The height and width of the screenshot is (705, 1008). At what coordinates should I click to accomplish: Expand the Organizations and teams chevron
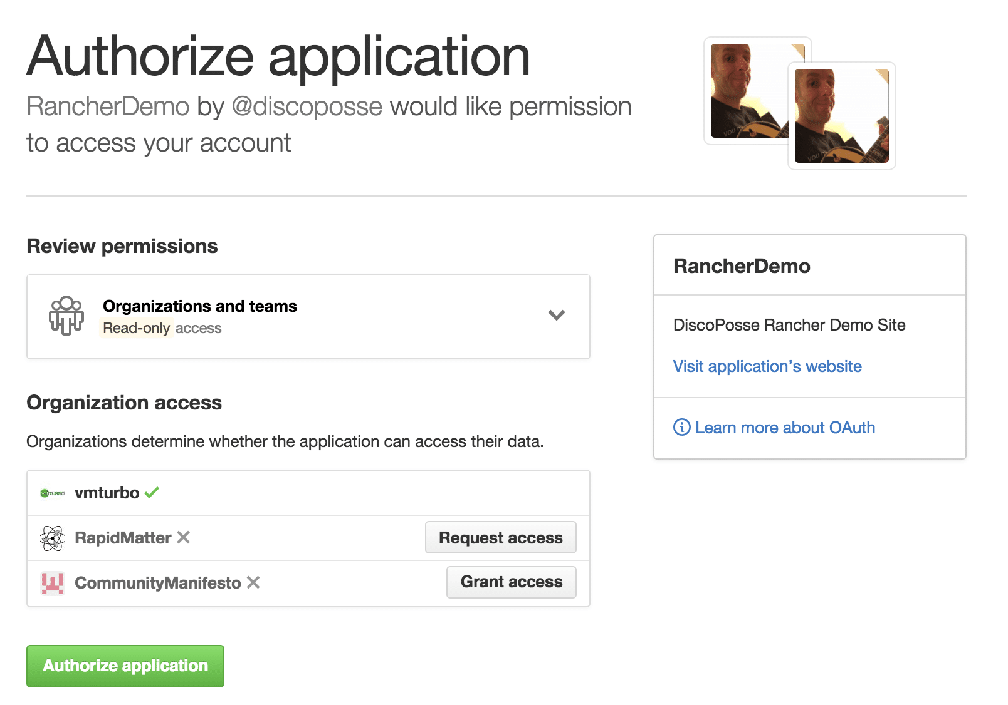click(x=557, y=315)
